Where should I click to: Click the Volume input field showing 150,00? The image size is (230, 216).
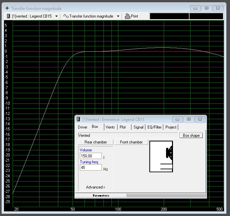[x=91, y=156]
